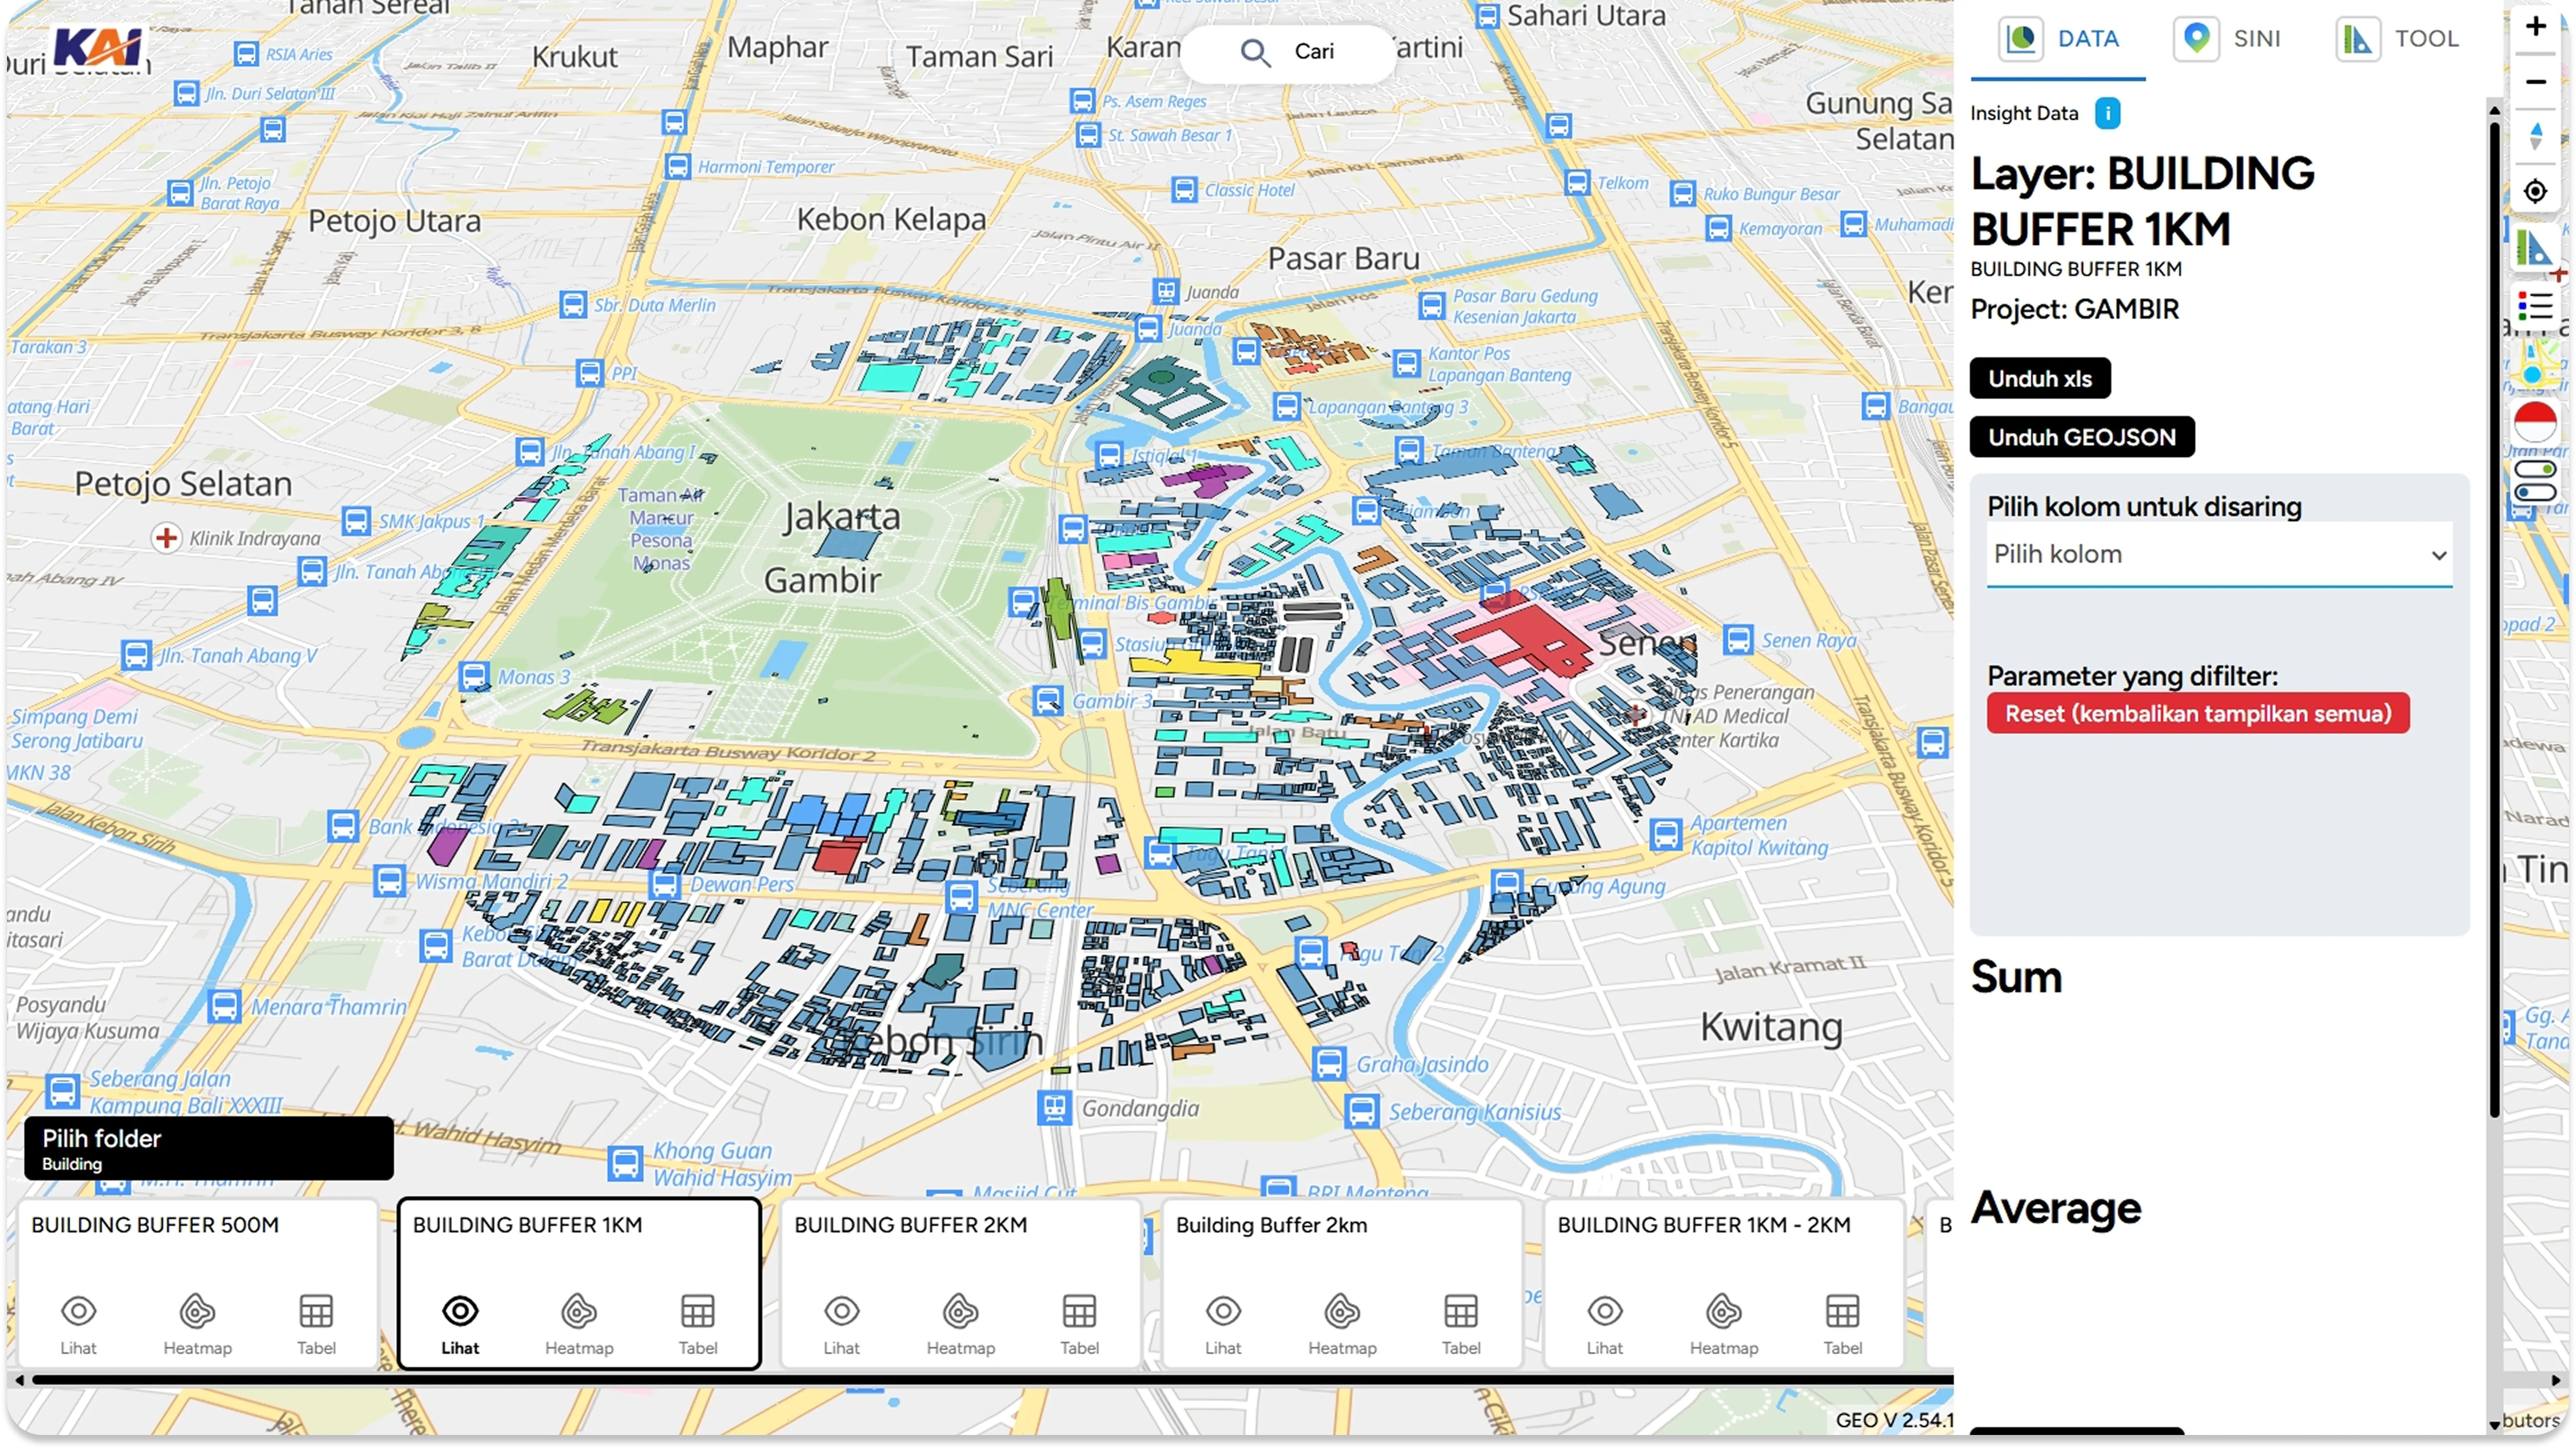Open the DATA tab
Screen dimensions: 2576x1449
[x=2058, y=39]
